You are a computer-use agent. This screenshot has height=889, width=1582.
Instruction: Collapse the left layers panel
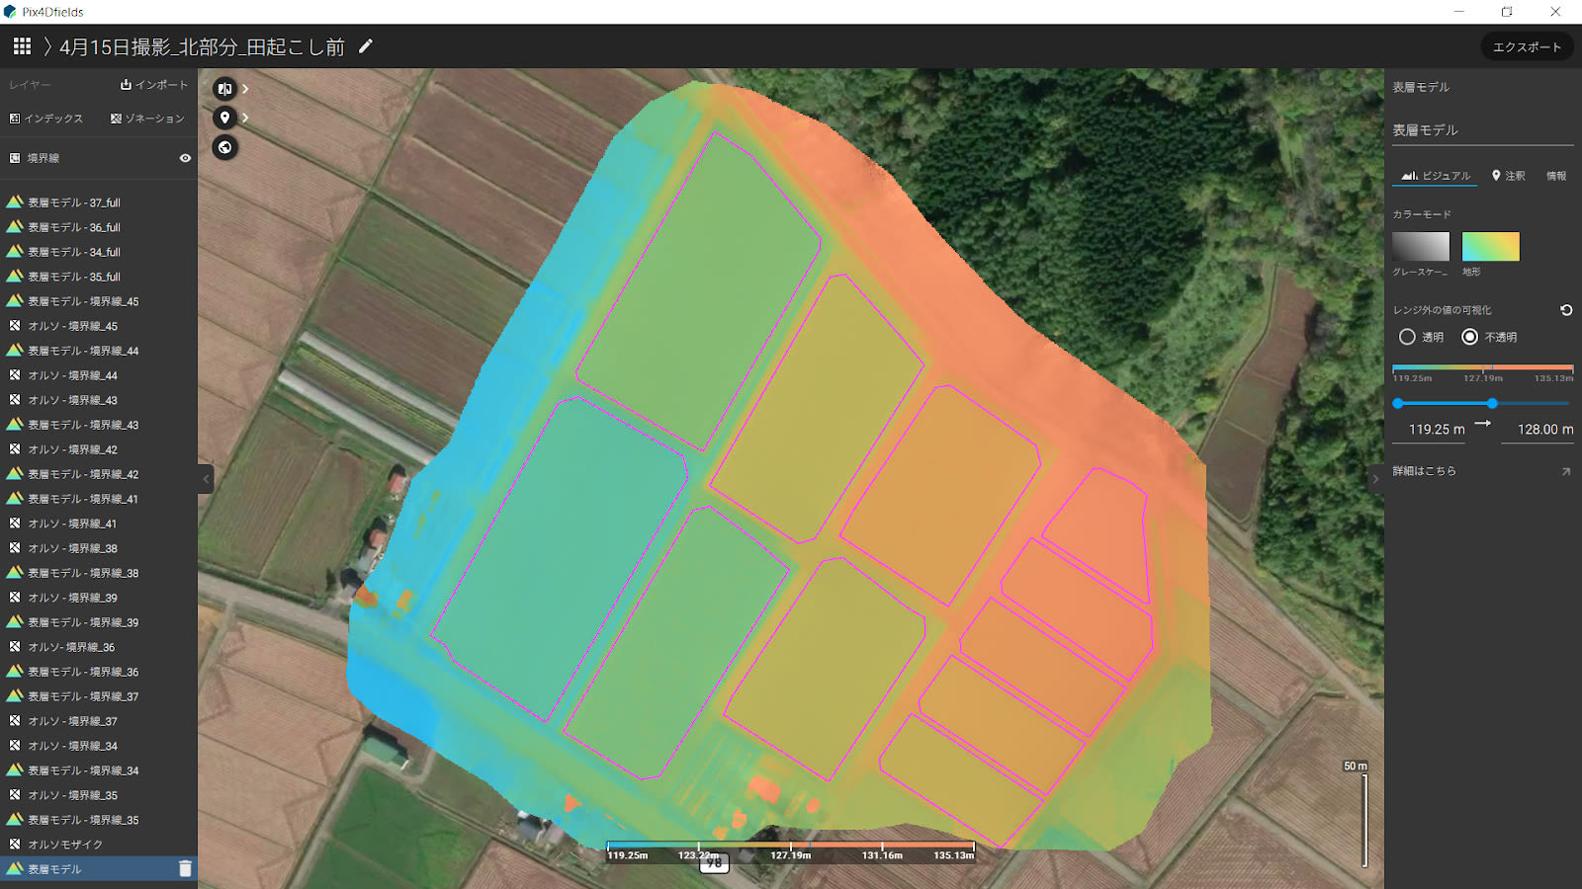[x=205, y=478]
